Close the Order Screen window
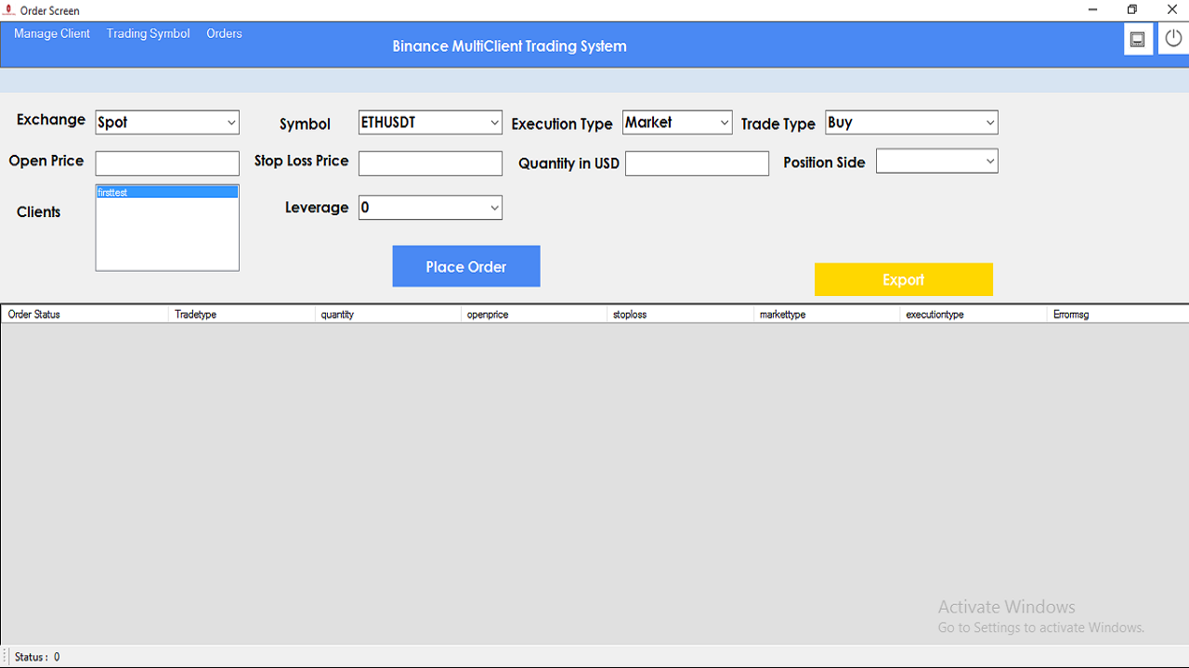Screen dimensions: 1189x668 (x=1171, y=10)
